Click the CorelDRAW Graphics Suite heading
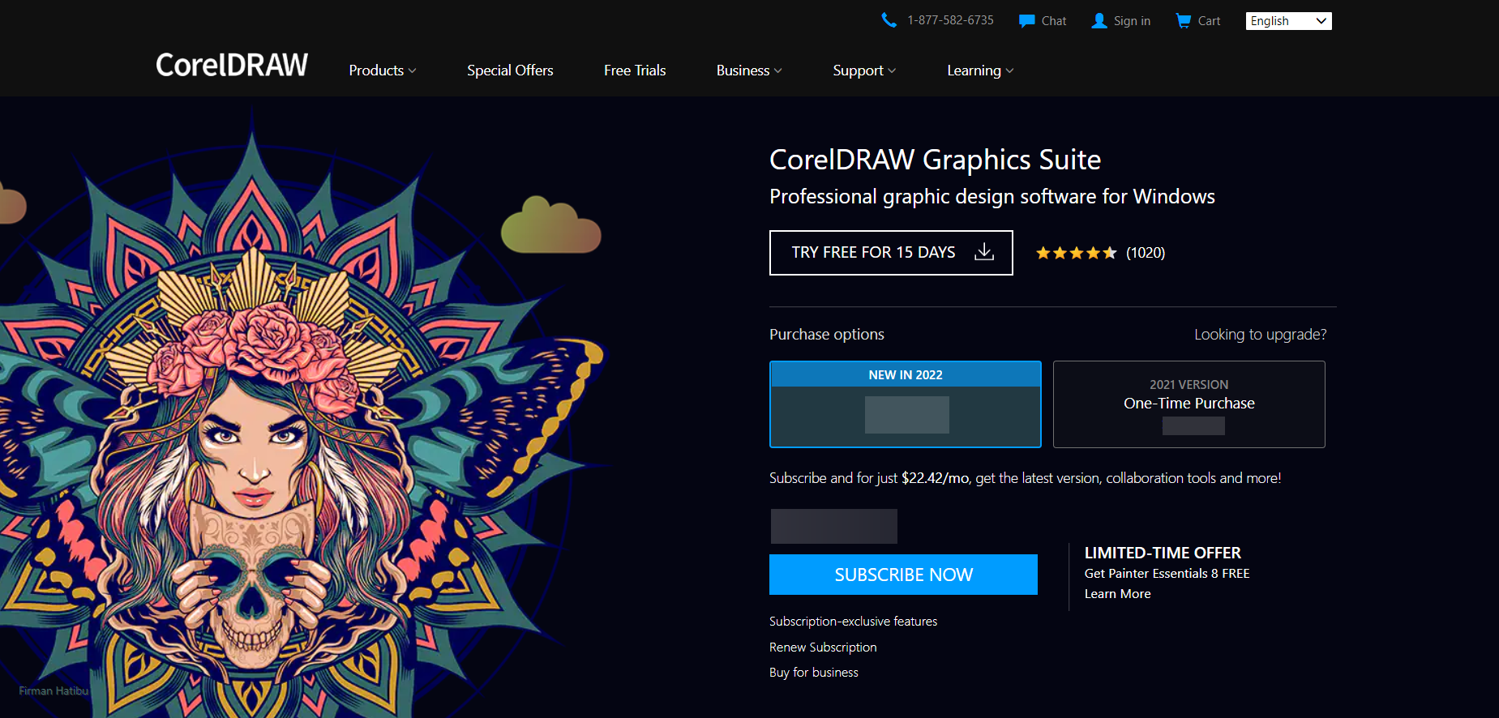 [935, 160]
